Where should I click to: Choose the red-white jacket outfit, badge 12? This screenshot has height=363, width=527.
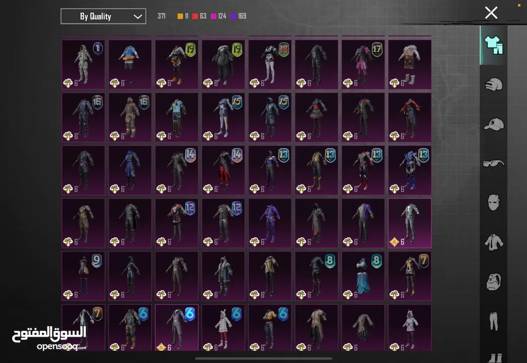[177, 223]
